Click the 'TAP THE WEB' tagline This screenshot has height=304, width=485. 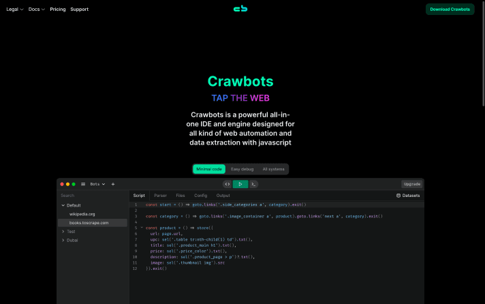tap(240, 98)
